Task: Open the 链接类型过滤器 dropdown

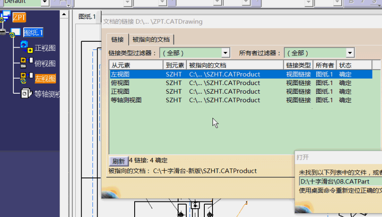Action: tap(225, 53)
